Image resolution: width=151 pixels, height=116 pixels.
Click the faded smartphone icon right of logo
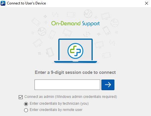pos(106,31)
